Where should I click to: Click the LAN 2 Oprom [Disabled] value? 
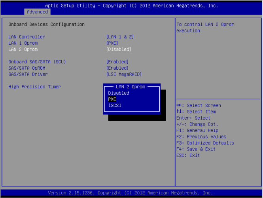pyautogui.click(x=119, y=49)
